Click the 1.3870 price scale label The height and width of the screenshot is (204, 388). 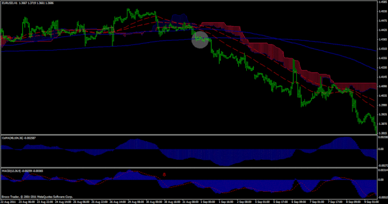(x=383, y=124)
